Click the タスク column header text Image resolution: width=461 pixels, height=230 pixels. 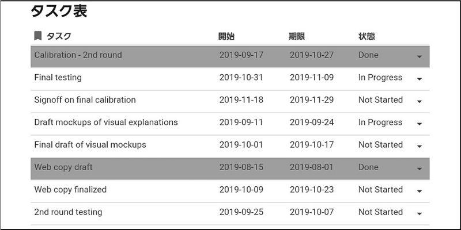click(x=59, y=36)
